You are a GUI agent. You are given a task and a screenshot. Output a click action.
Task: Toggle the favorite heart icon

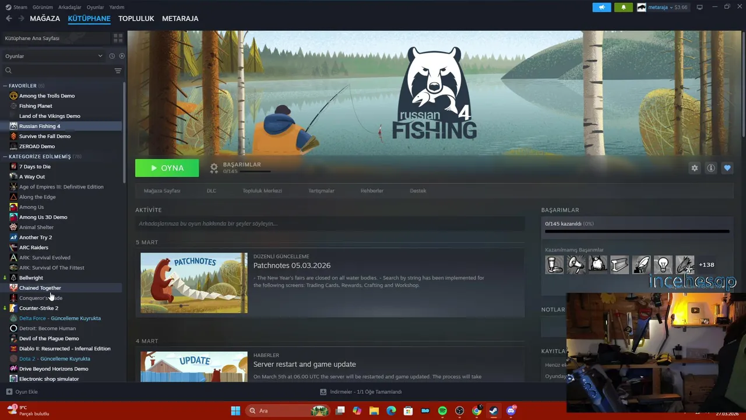pos(727,168)
